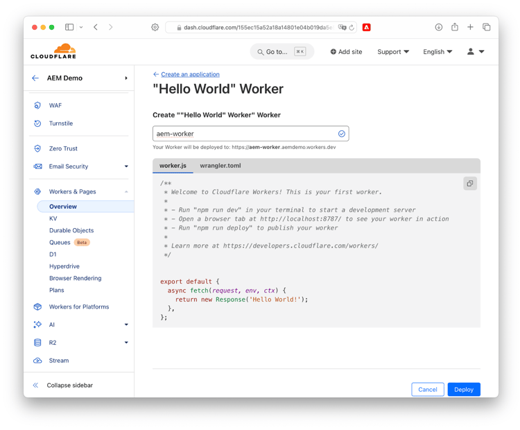Collapse sidebar using the double-chevron
This screenshot has width=520, height=430.
pyautogui.click(x=35, y=385)
